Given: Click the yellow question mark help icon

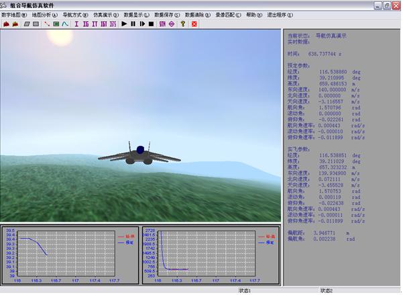Looking at the screenshot, I should (x=183, y=24).
